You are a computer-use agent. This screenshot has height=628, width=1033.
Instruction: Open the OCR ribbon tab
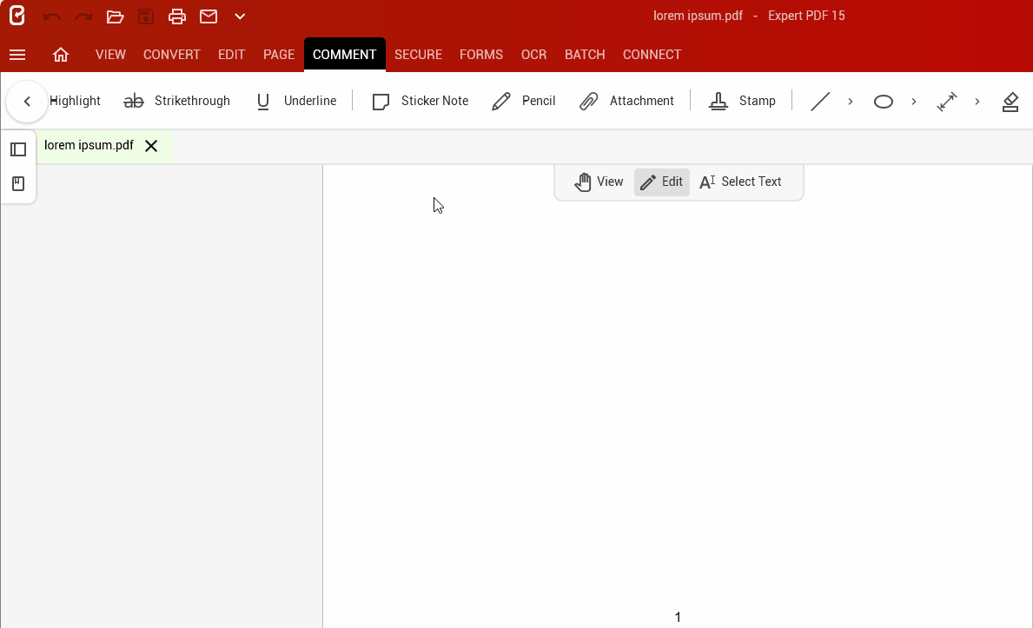click(534, 55)
